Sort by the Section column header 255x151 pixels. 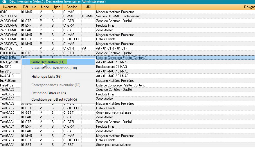72,7
